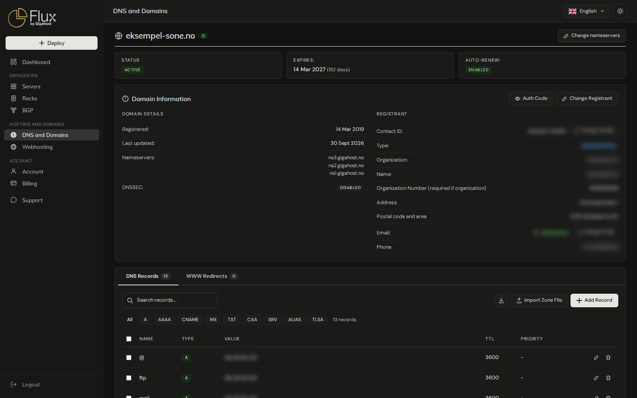Screen dimensions: 637x398
Task: Click Change Registrant button
Action: [587, 99]
